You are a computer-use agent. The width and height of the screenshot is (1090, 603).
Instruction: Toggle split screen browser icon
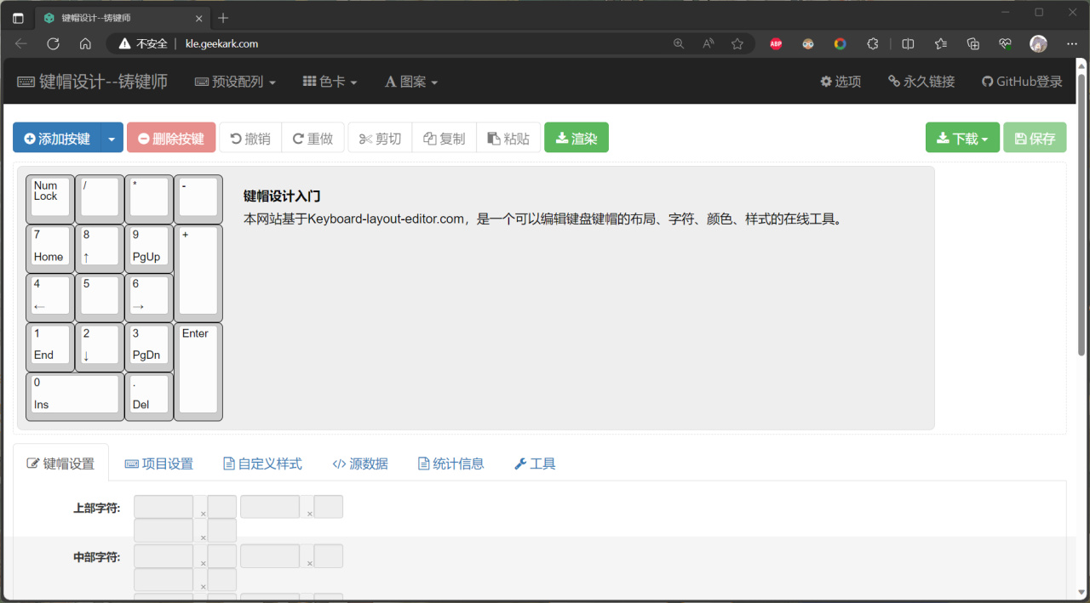908,43
